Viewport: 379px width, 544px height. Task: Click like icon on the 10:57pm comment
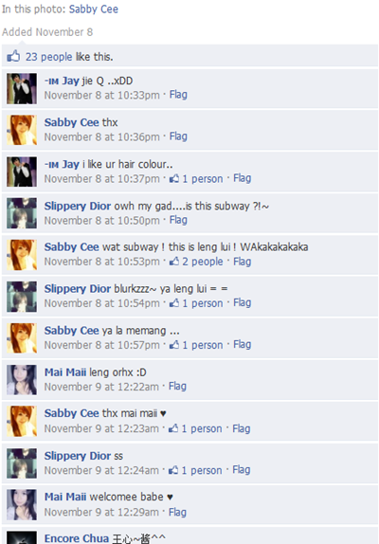174,345
